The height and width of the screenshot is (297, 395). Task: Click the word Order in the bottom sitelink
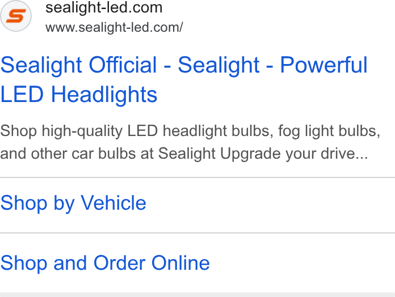coord(119,263)
